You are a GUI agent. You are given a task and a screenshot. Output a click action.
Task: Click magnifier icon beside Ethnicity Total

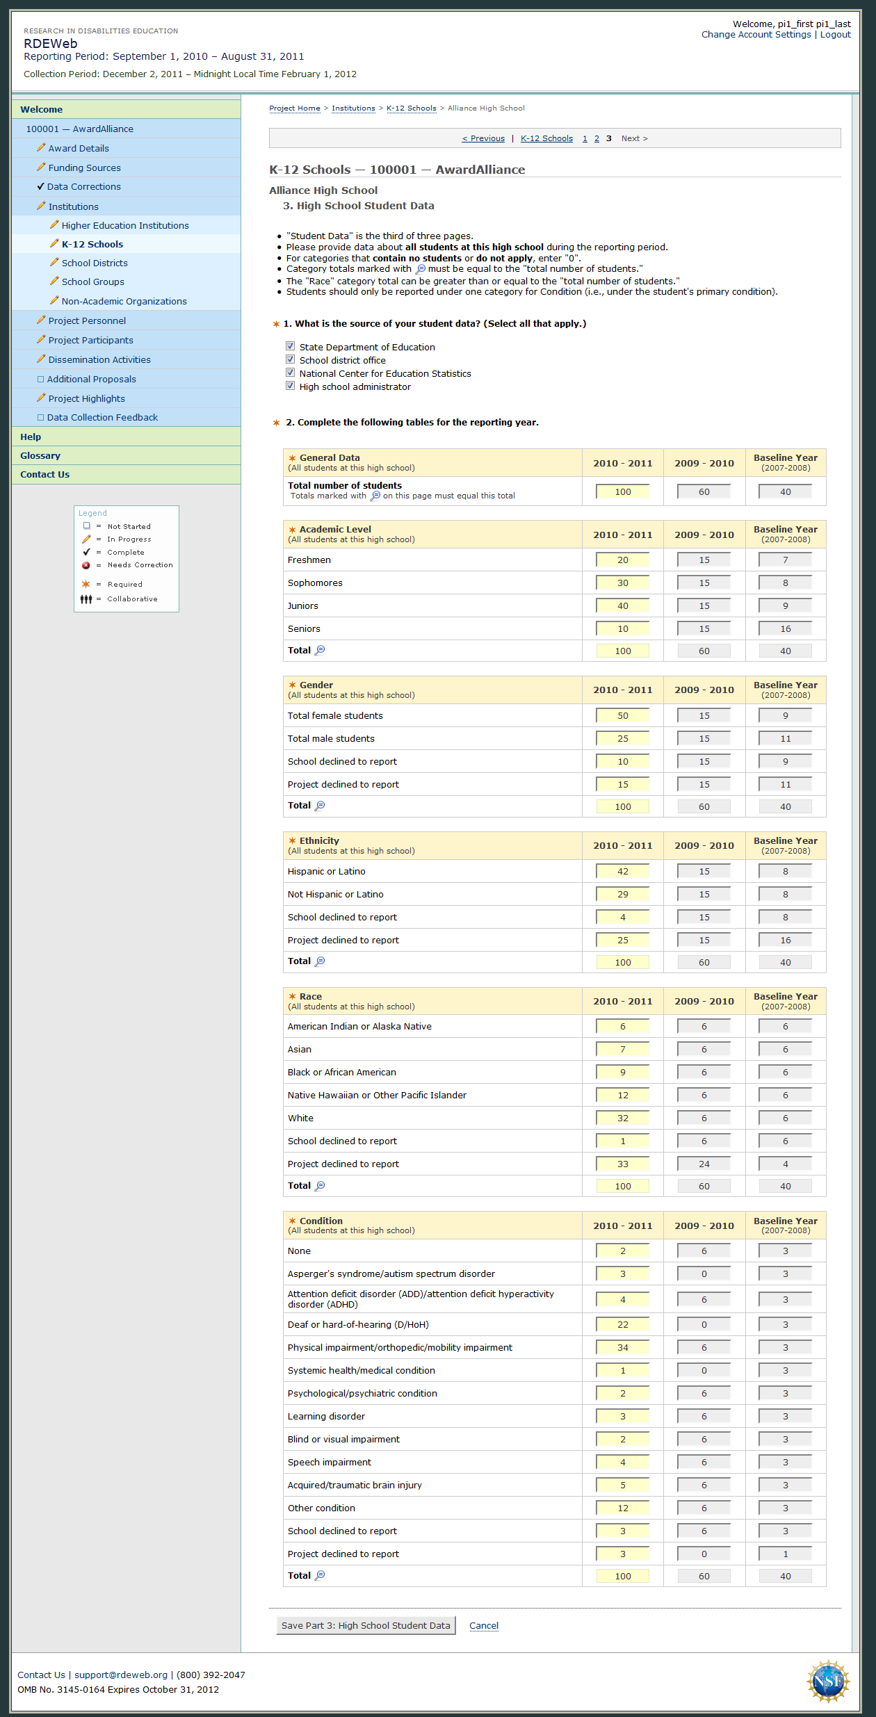(320, 961)
